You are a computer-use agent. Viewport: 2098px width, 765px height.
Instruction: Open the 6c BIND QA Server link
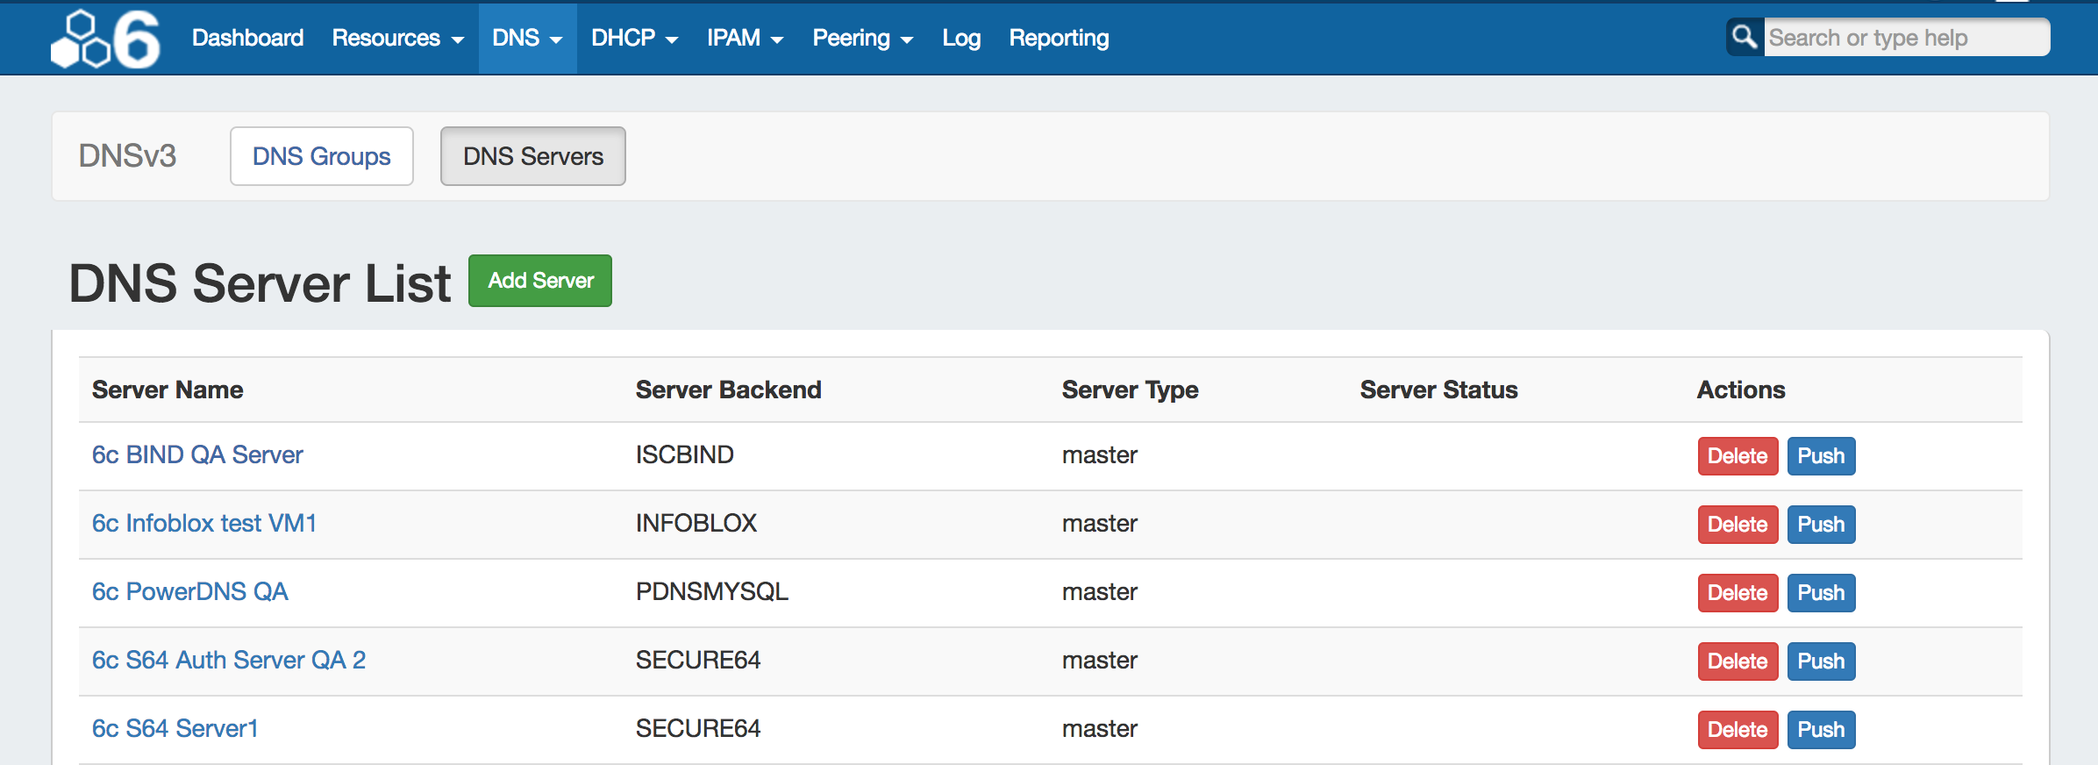197,454
